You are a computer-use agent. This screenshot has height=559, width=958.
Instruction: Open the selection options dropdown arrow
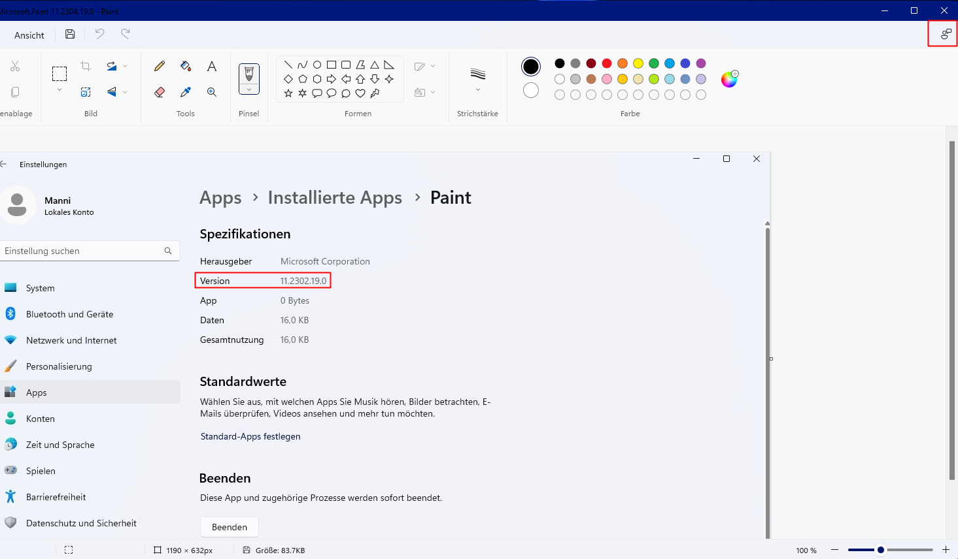60,90
